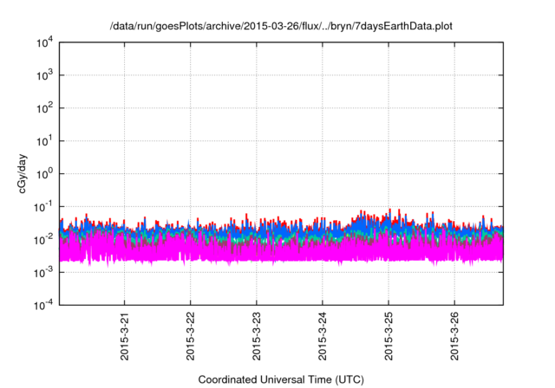Click the 2015-3-26 date tick label

click(x=454, y=336)
